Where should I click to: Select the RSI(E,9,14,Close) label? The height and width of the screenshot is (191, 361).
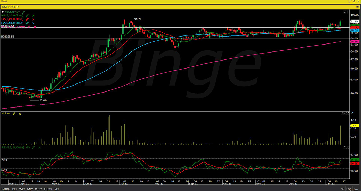(x=13, y=147)
